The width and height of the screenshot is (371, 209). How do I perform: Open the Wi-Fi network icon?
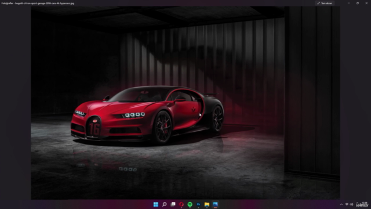click(x=347, y=204)
